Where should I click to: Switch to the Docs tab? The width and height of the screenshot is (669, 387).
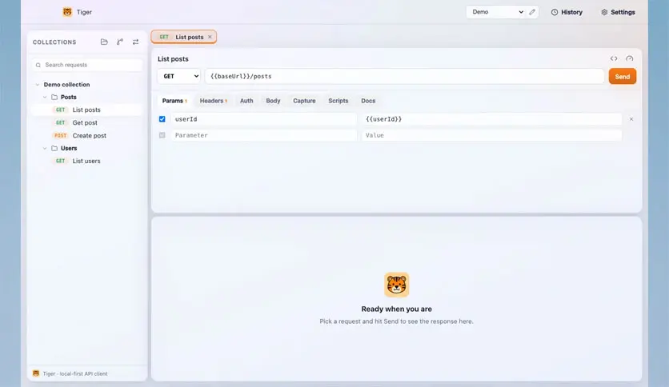click(368, 101)
